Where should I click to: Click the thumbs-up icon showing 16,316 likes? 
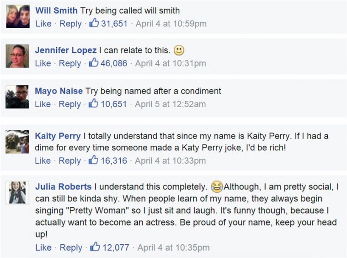point(94,160)
